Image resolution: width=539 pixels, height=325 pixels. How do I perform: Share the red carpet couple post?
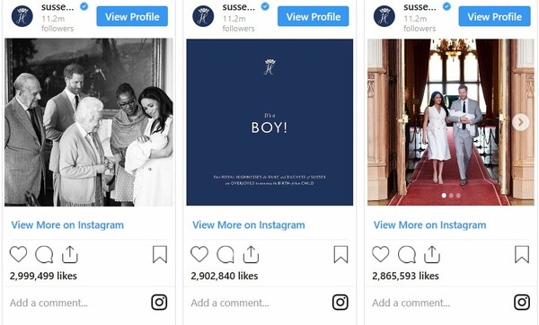click(432, 255)
